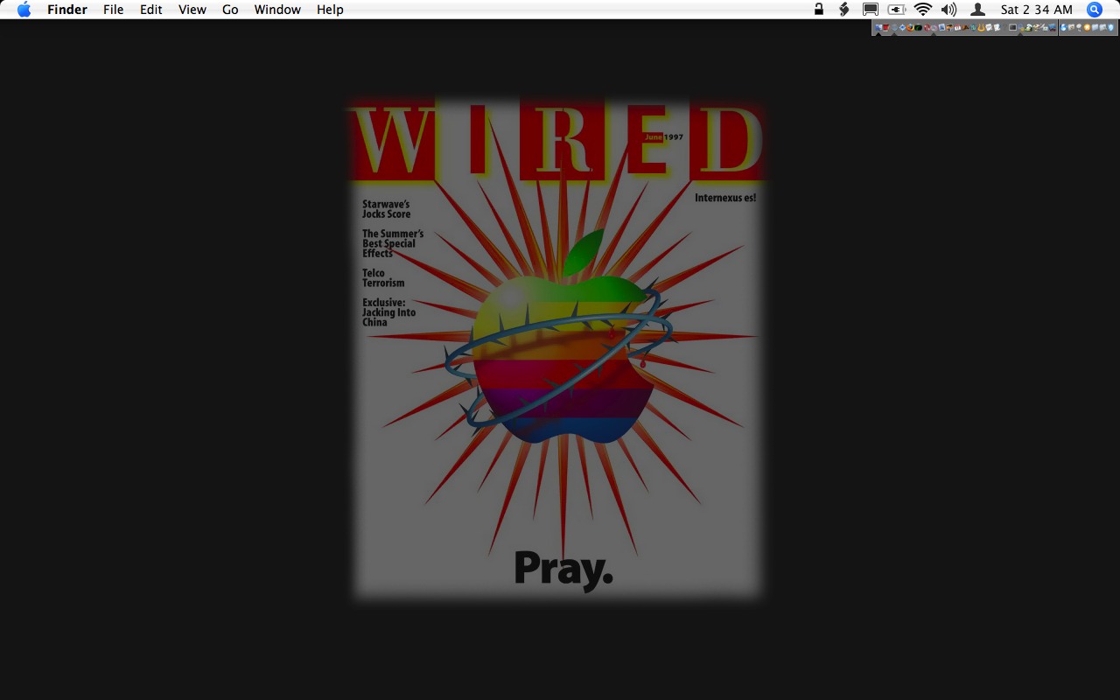Open Spotlight search magnifier icon
Image resolution: width=1120 pixels, height=700 pixels.
(x=1095, y=10)
